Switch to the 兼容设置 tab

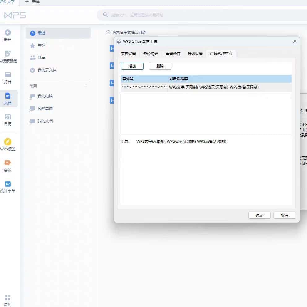(128, 54)
